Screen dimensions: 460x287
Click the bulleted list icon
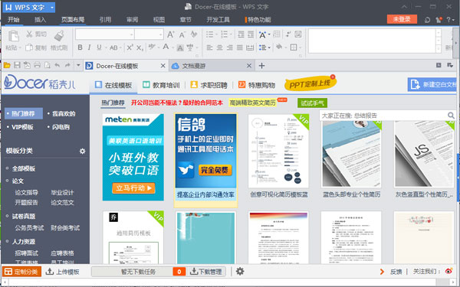(210, 34)
